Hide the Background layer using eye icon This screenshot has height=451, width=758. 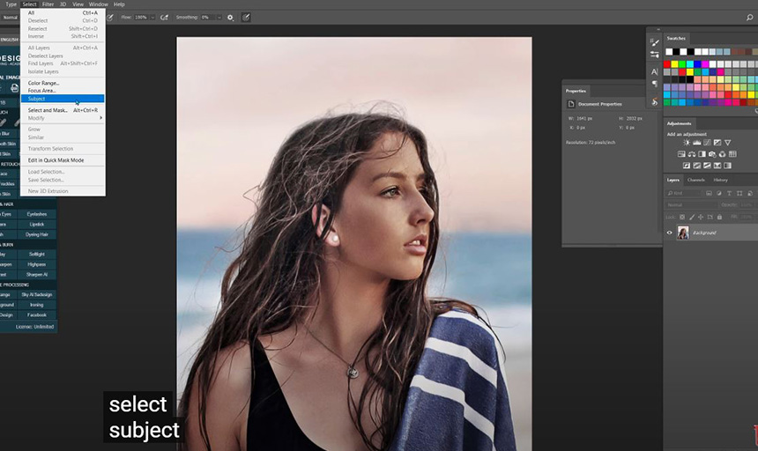click(670, 233)
